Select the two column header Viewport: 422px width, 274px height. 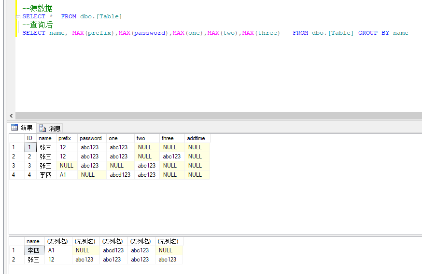147,138
